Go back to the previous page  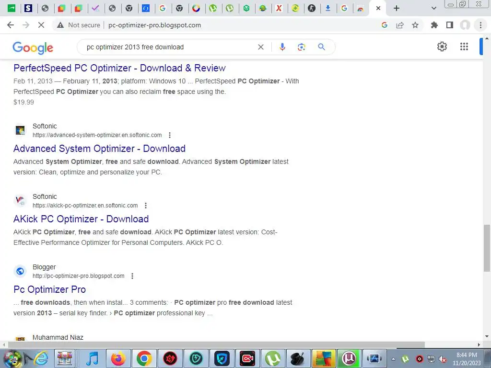click(x=11, y=25)
